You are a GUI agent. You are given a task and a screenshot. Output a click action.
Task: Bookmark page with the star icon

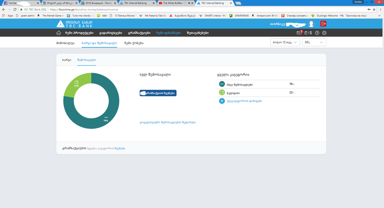[x=374, y=9]
